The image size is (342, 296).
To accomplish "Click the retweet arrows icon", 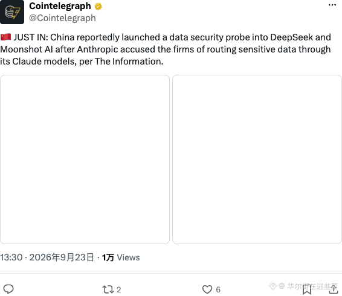I will pos(108,289).
